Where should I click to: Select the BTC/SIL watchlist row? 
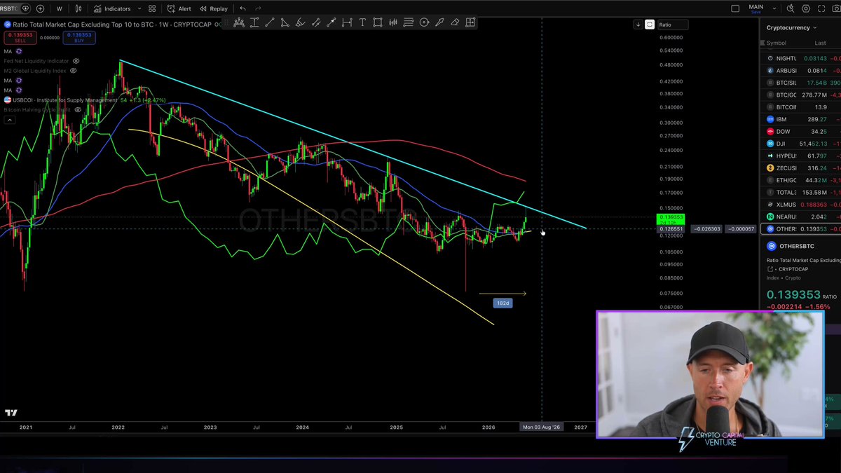(x=800, y=83)
